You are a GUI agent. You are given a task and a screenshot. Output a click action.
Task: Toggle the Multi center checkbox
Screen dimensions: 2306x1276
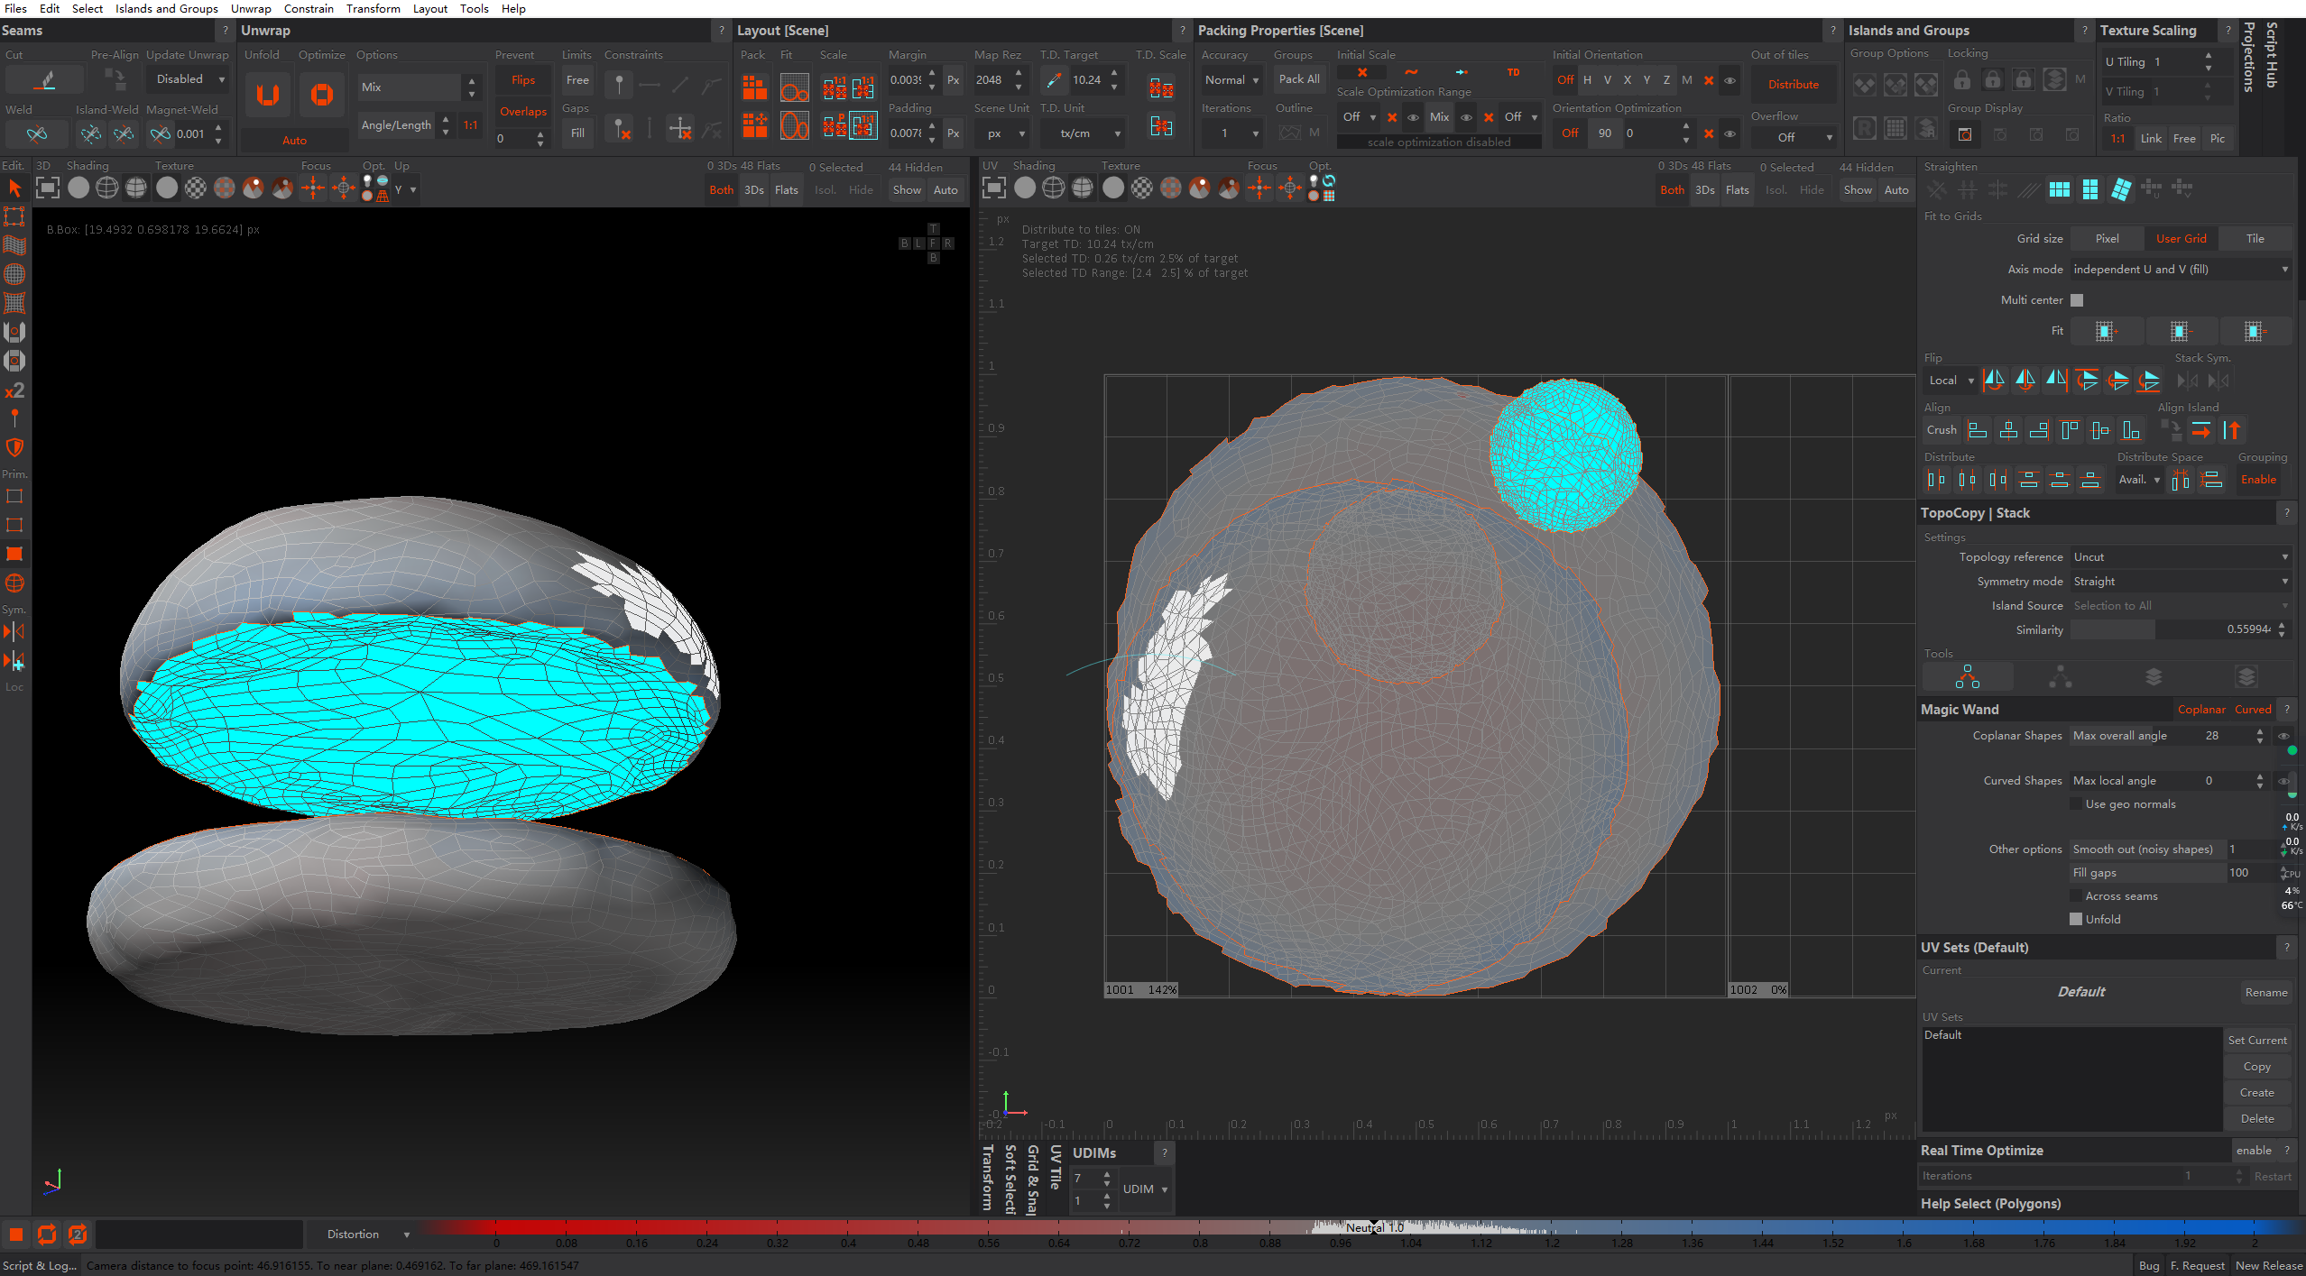[2076, 300]
